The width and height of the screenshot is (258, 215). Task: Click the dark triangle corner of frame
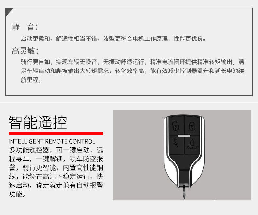[8, 11]
